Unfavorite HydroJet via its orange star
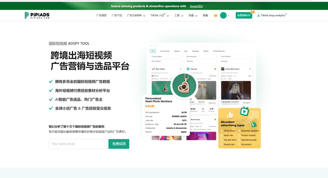Screen dimensions: 328x178 pos(215,69)
